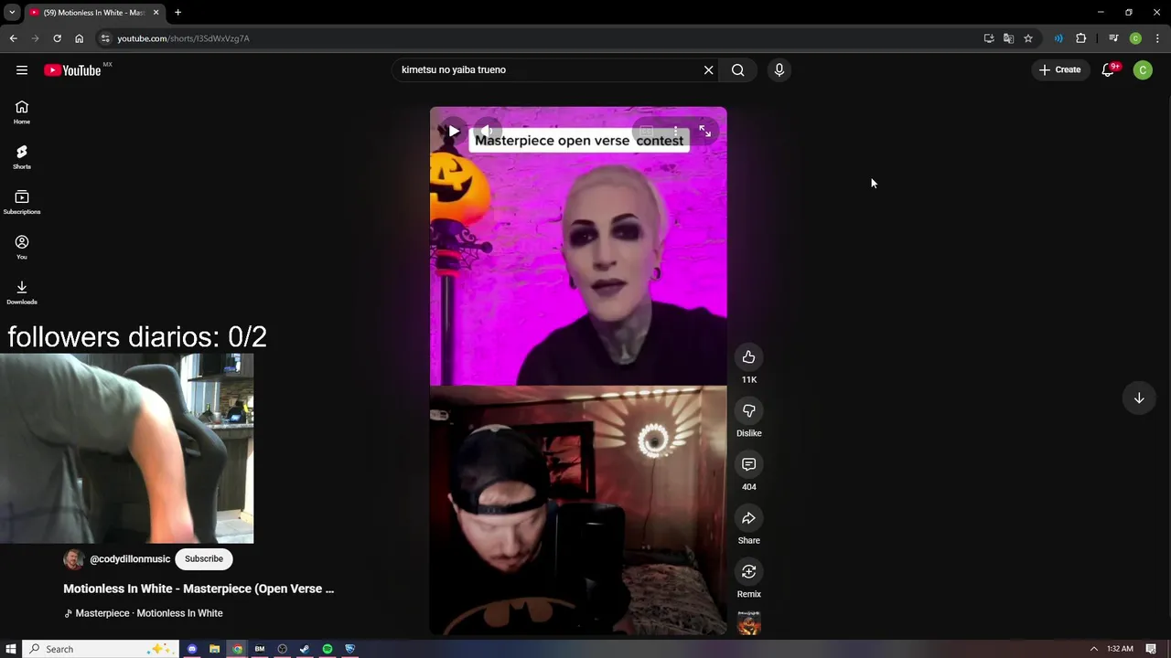Open Subscriptions in the left sidebar
The width and height of the screenshot is (1171, 658).
[x=22, y=202]
